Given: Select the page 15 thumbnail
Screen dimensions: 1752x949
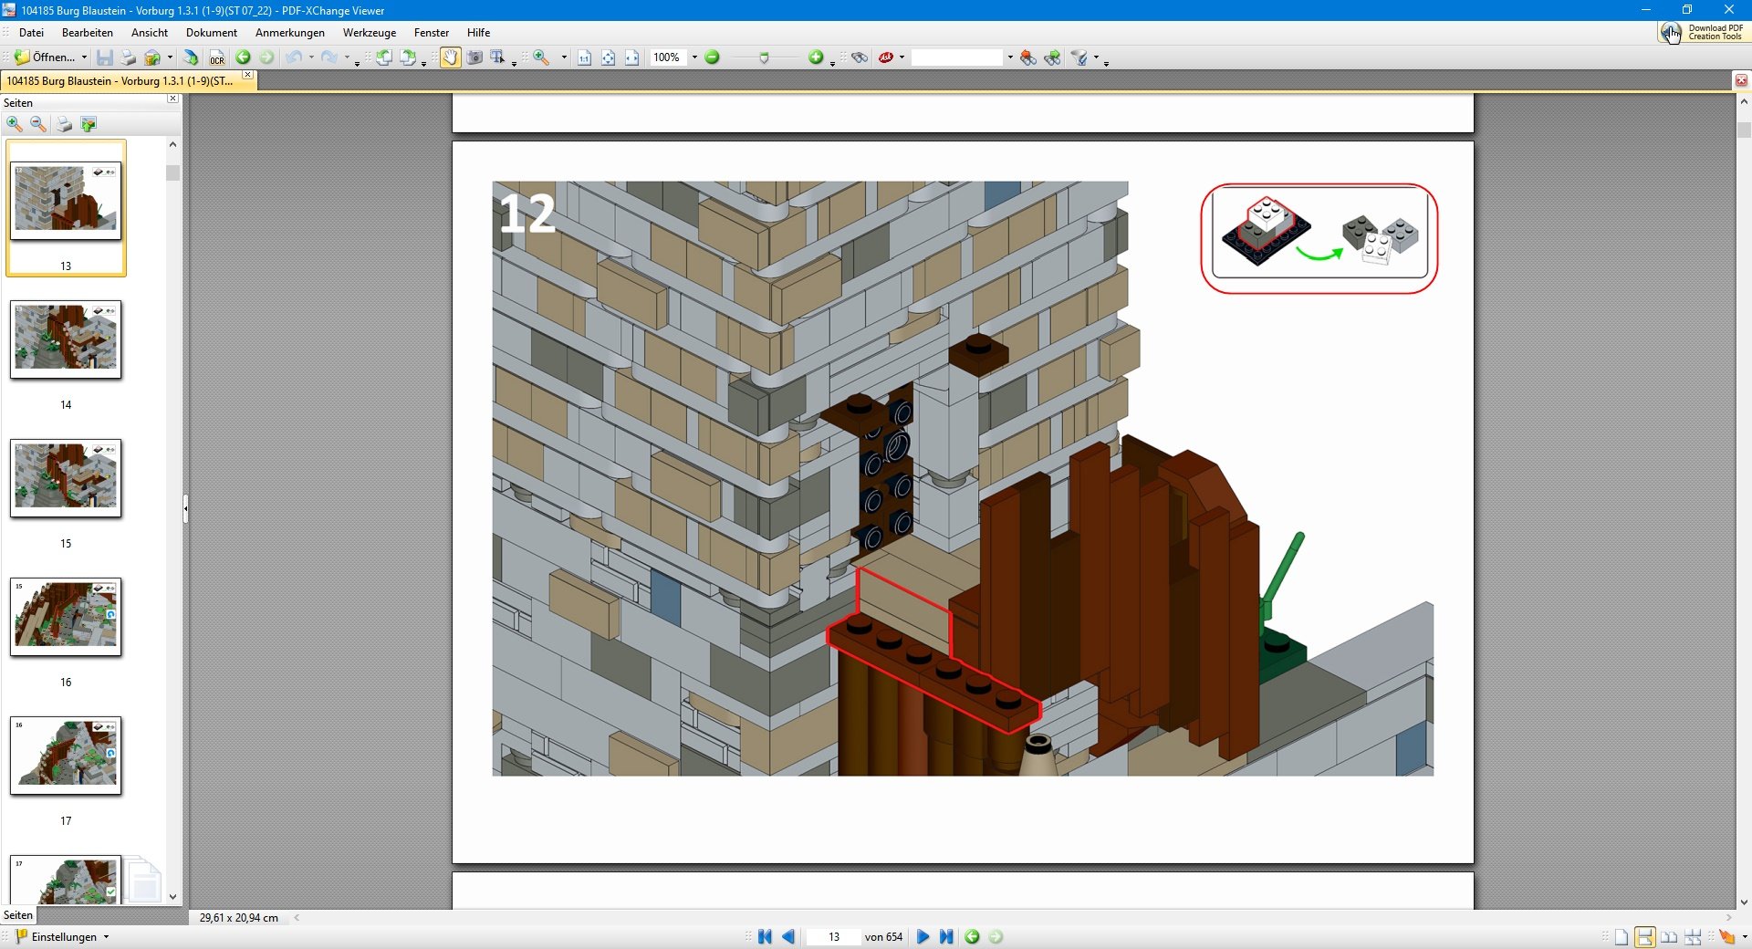Looking at the screenshot, I should click(x=66, y=477).
